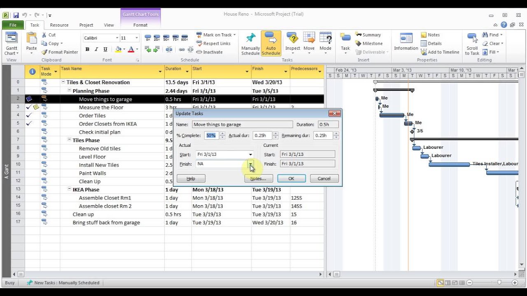Insert a Milestone
Image resolution: width=527 pixels, height=296 pixels.
pyautogui.click(x=368, y=44)
